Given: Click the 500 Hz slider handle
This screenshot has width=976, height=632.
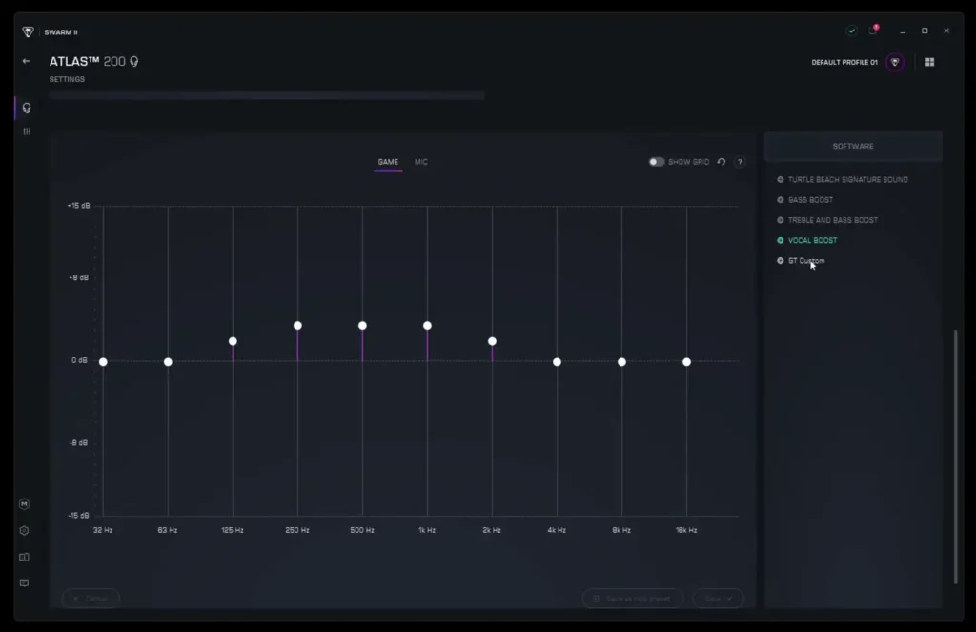Looking at the screenshot, I should [362, 326].
